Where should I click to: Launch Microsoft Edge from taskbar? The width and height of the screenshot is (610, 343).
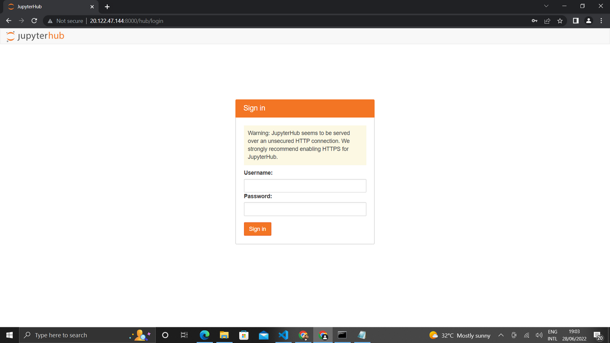(x=204, y=335)
